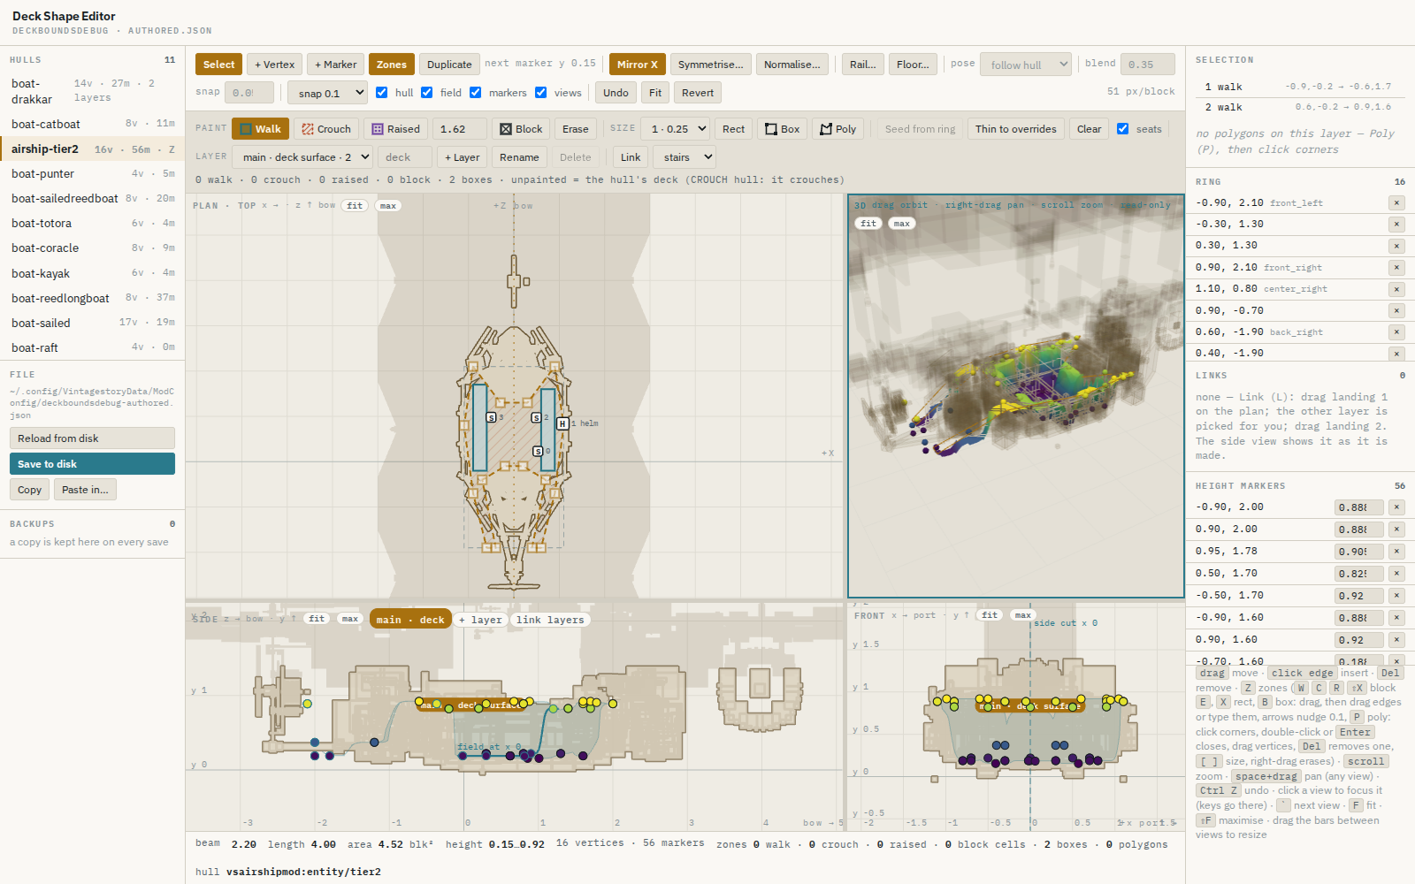The height and width of the screenshot is (884, 1415).
Task: Click the blend value field
Action: (x=1148, y=65)
